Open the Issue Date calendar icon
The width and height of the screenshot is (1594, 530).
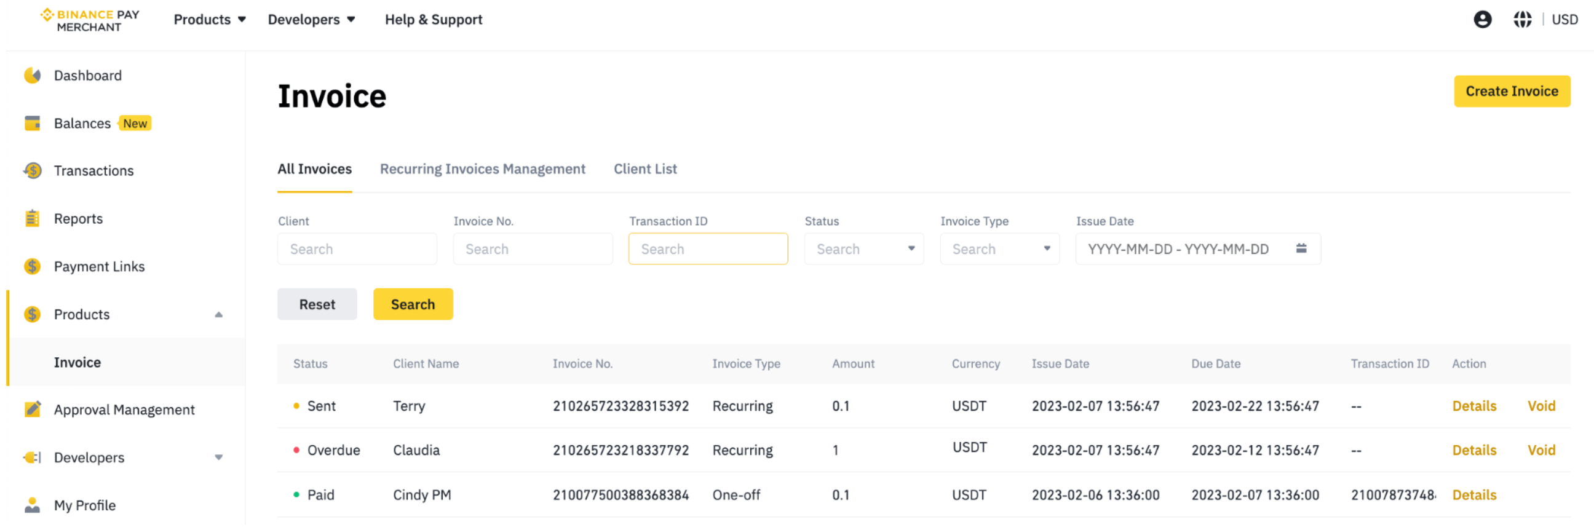point(1301,248)
